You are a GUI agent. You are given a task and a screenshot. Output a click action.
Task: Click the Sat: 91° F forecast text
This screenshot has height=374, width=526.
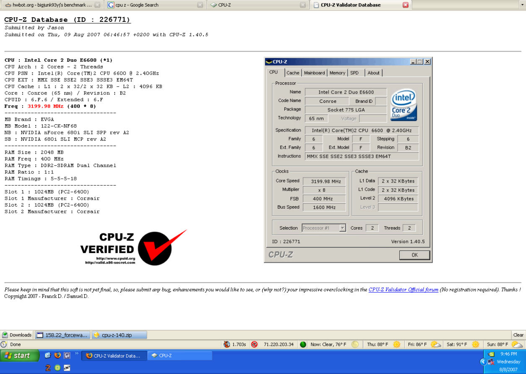456,344
